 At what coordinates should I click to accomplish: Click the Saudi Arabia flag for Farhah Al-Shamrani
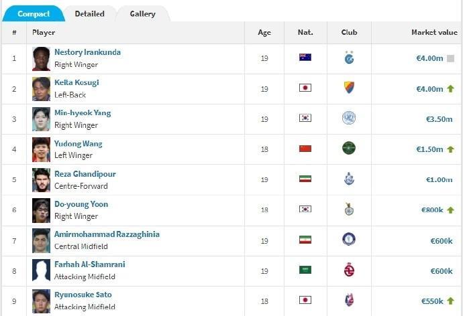pos(305,270)
